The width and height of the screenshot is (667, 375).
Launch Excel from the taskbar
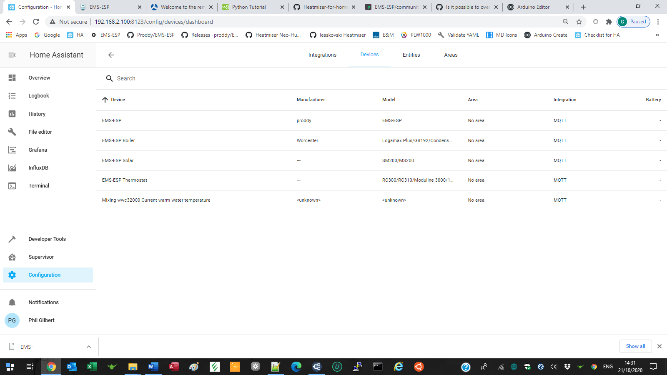[x=92, y=367]
